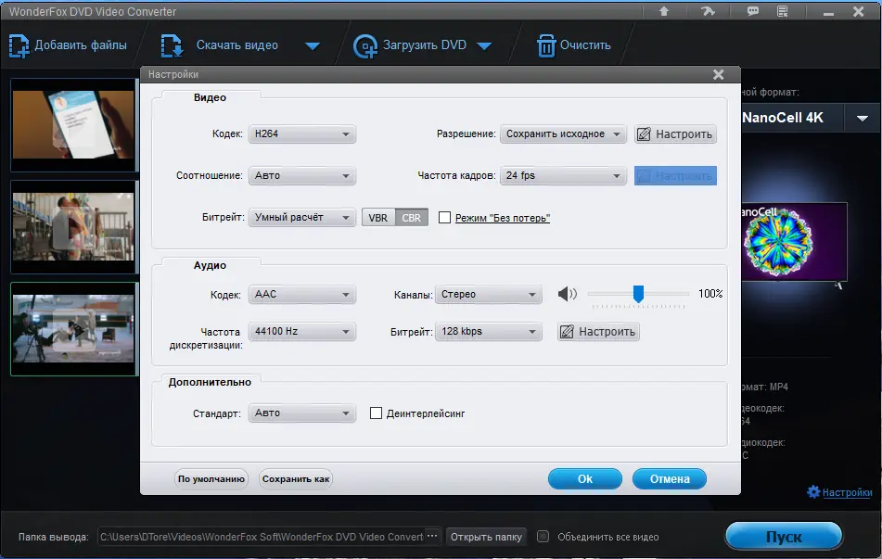Click the volume slider handle
882x559 pixels.
pos(638,294)
